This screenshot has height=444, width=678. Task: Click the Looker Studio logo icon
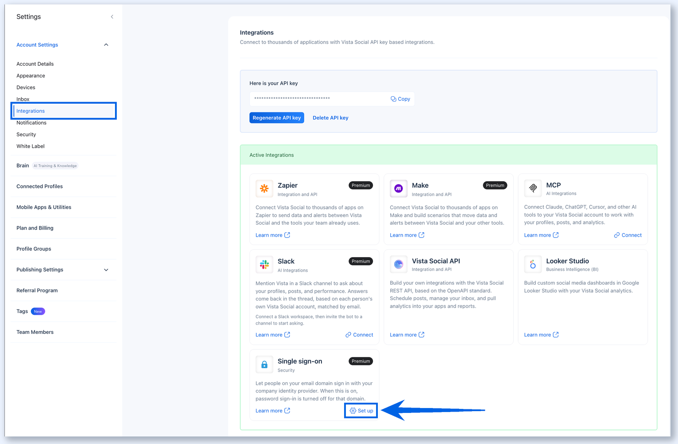pyautogui.click(x=533, y=264)
